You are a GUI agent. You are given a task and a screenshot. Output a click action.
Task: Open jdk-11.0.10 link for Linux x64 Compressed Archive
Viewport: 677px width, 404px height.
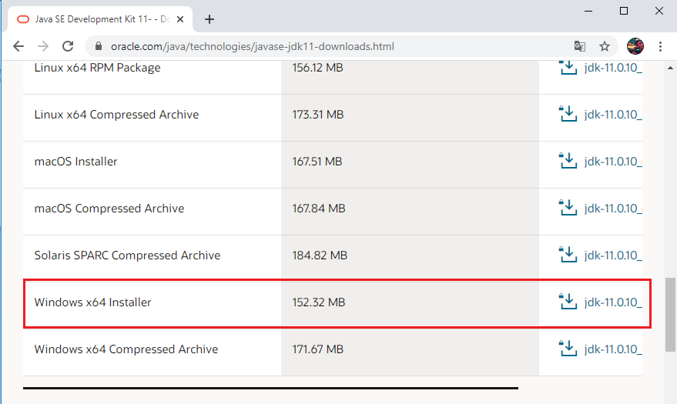click(x=613, y=114)
